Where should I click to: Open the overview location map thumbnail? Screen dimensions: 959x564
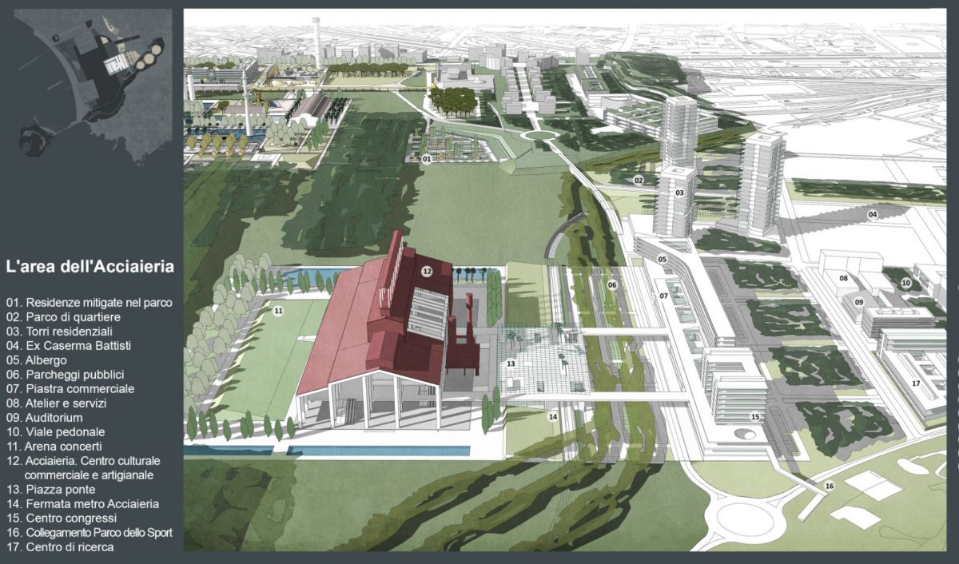[94, 86]
